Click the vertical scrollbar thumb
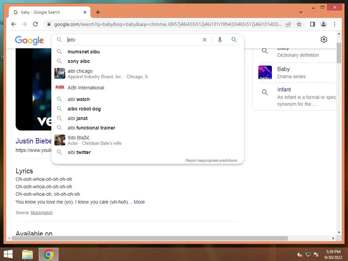The width and height of the screenshot is (348, 261). click(339, 53)
